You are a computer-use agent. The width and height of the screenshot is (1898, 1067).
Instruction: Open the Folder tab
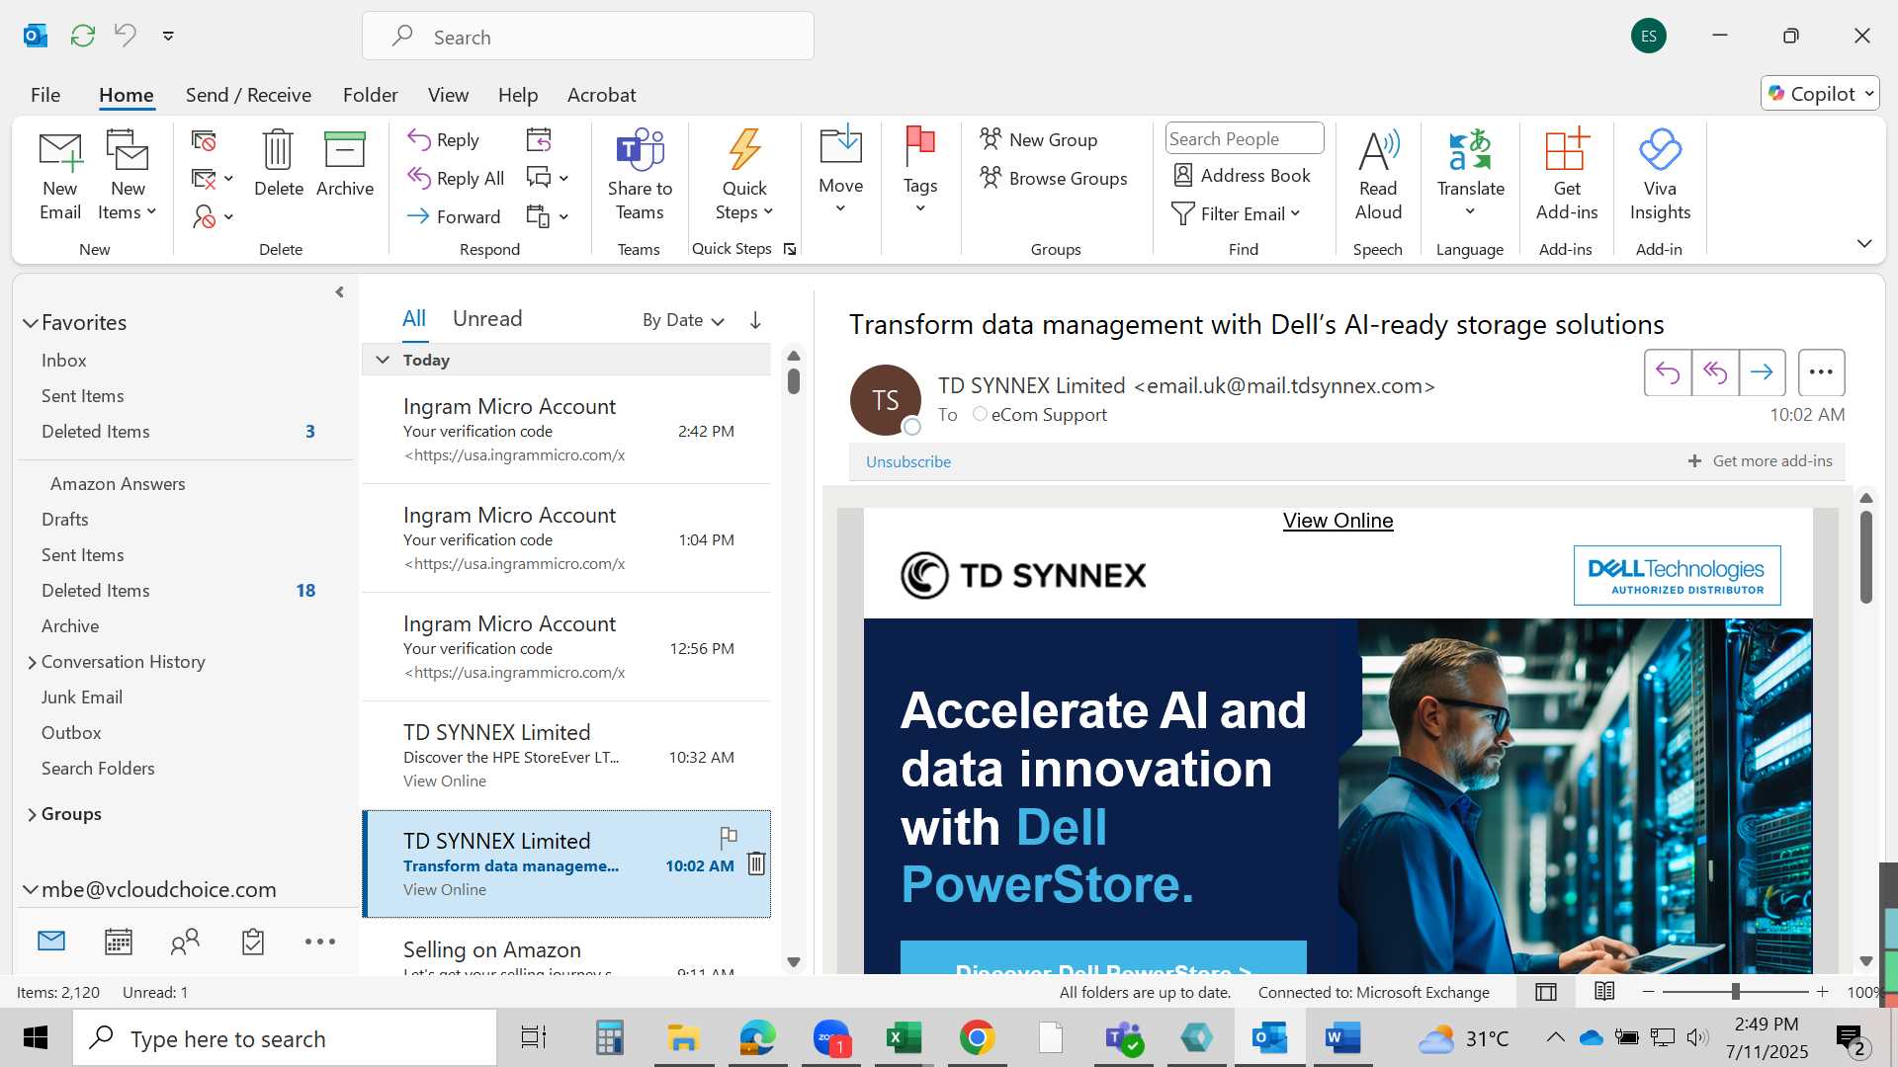coord(371,95)
